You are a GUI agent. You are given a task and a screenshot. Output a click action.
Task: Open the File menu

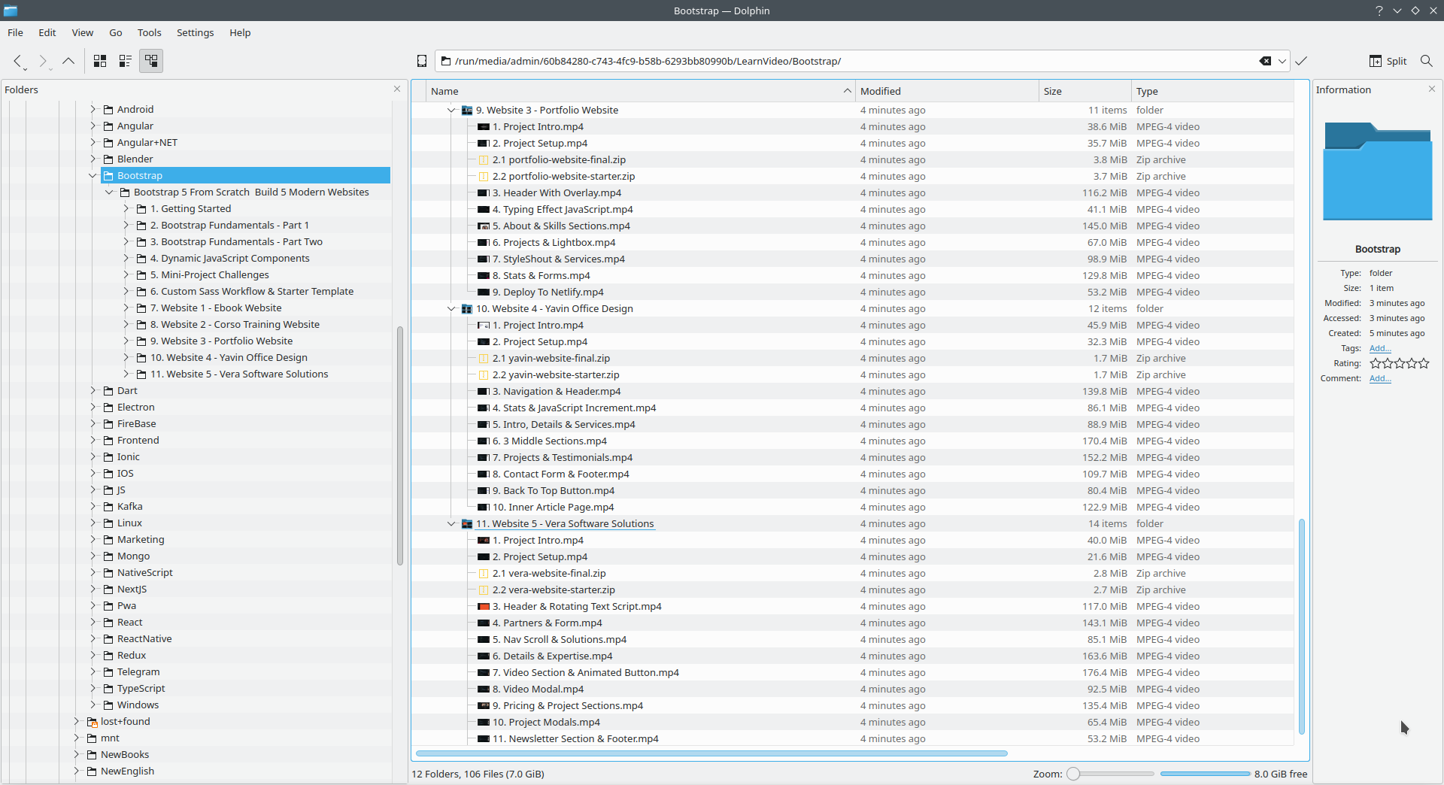click(15, 32)
